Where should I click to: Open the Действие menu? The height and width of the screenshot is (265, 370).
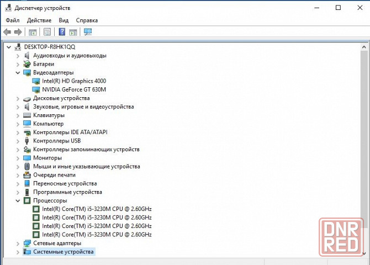point(39,20)
